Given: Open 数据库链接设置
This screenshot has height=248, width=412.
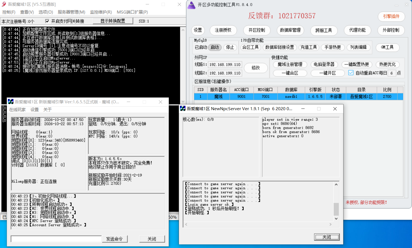Looking at the screenshot, I should pos(279,47).
